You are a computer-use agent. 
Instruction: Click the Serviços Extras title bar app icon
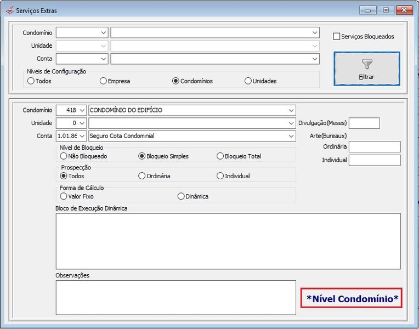click(x=9, y=10)
